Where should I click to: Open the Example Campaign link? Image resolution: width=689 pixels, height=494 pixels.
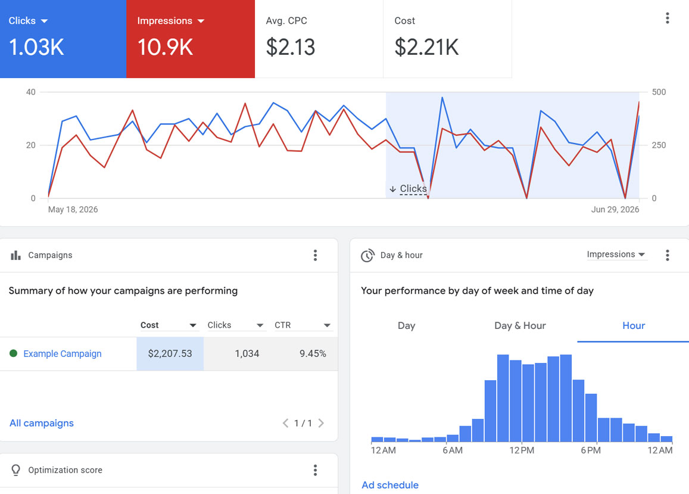coord(63,354)
